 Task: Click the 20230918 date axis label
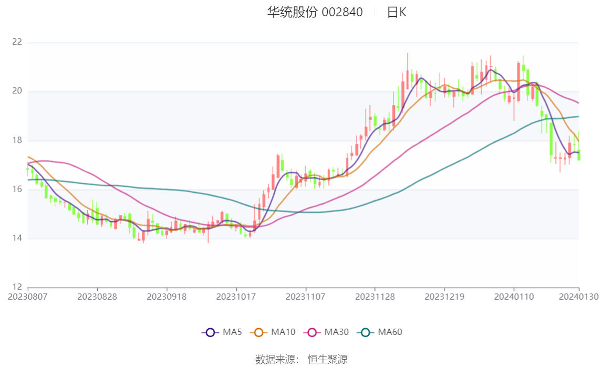click(x=167, y=297)
